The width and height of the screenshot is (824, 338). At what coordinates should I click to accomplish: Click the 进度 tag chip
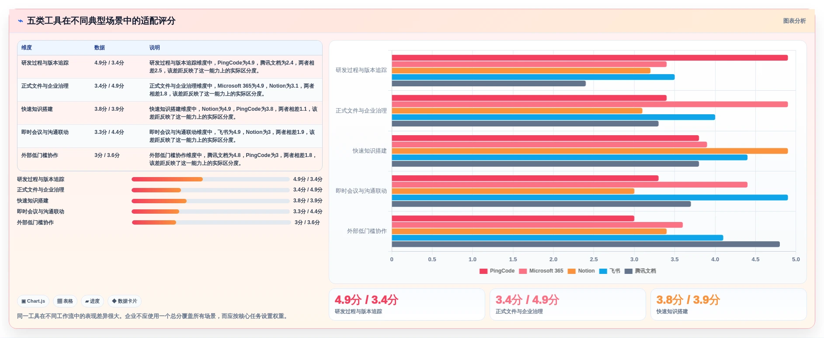pos(92,301)
